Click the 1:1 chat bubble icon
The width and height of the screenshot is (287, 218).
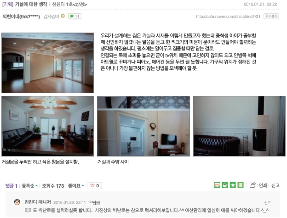point(75,16)
